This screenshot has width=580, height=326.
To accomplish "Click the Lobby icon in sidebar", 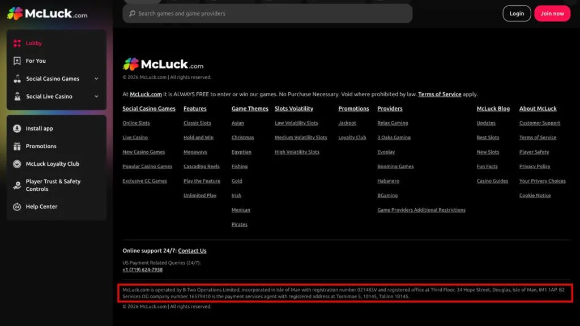I will 17,43.
